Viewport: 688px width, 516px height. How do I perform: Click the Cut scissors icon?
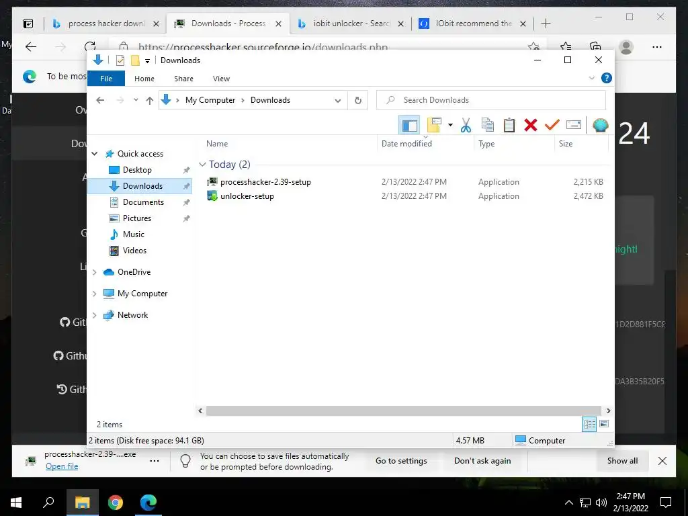(466, 125)
